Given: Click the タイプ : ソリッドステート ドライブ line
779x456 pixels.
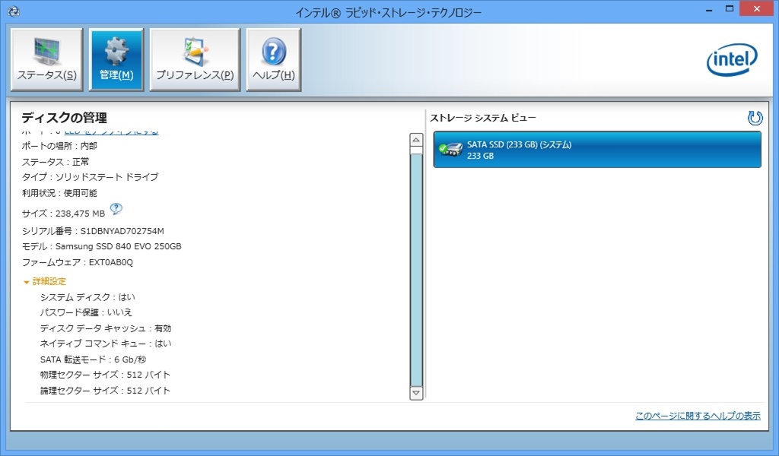Looking at the screenshot, I should click(90, 176).
